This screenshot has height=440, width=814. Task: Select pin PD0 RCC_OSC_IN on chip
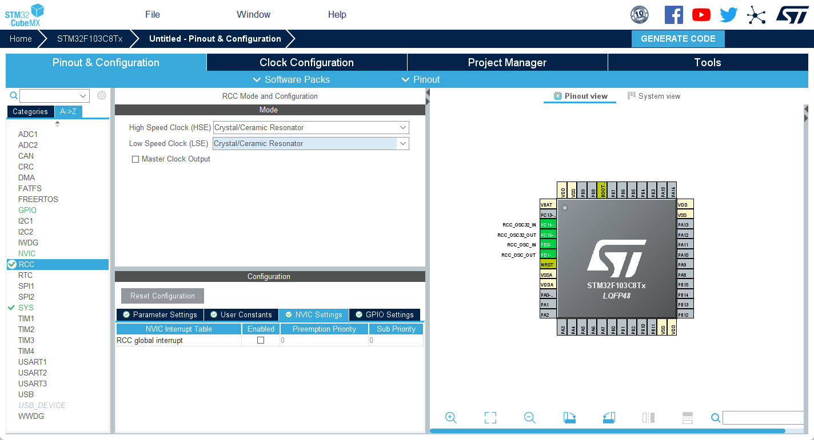pyautogui.click(x=548, y=245)
